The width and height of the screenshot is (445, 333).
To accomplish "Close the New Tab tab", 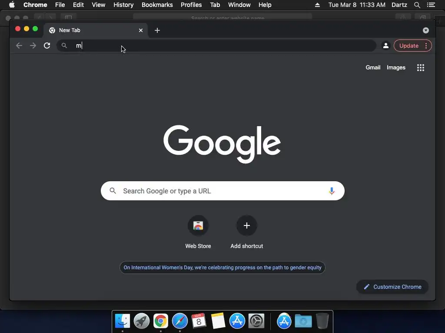I will coord(141,30).
